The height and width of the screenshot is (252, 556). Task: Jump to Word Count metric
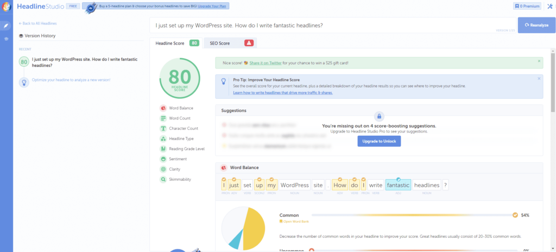(x=175, y=118)
